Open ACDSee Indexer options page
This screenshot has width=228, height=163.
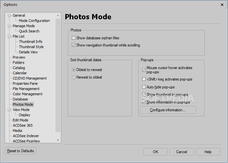[x=26, y=136]
